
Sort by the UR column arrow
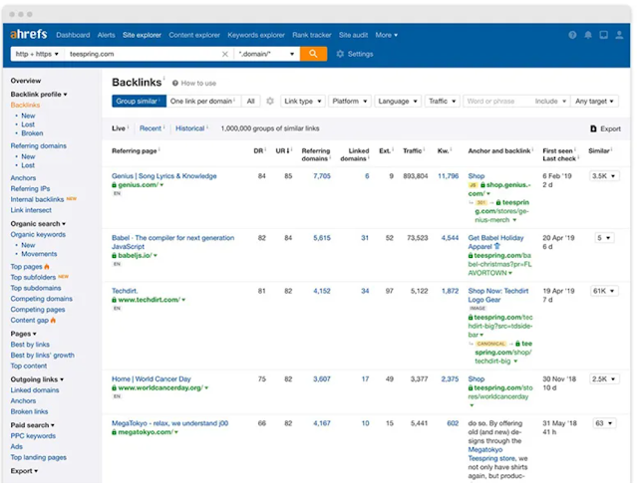[x=288, y=151]
